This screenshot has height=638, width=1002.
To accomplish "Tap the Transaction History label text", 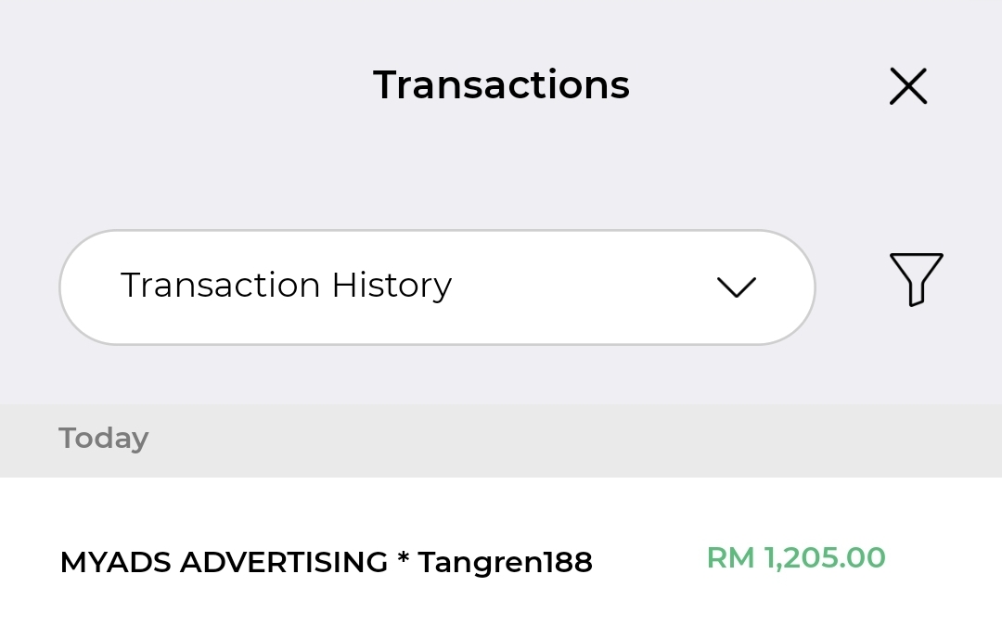I will [286, 286].
